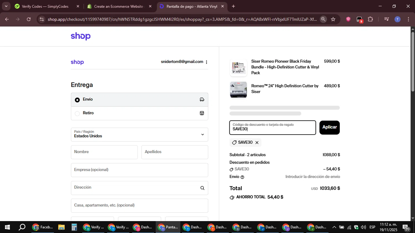Open the País / Región dropdown

point(139,134)
